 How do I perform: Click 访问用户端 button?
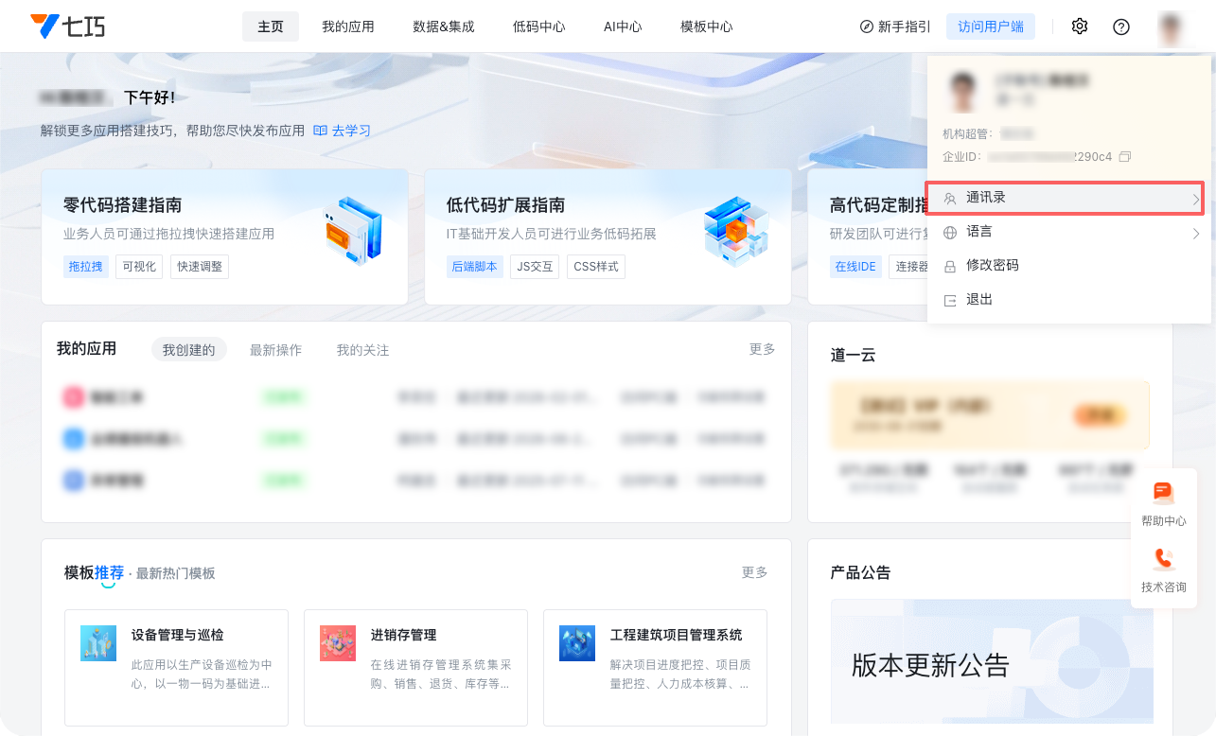click(x=991, y=26)
